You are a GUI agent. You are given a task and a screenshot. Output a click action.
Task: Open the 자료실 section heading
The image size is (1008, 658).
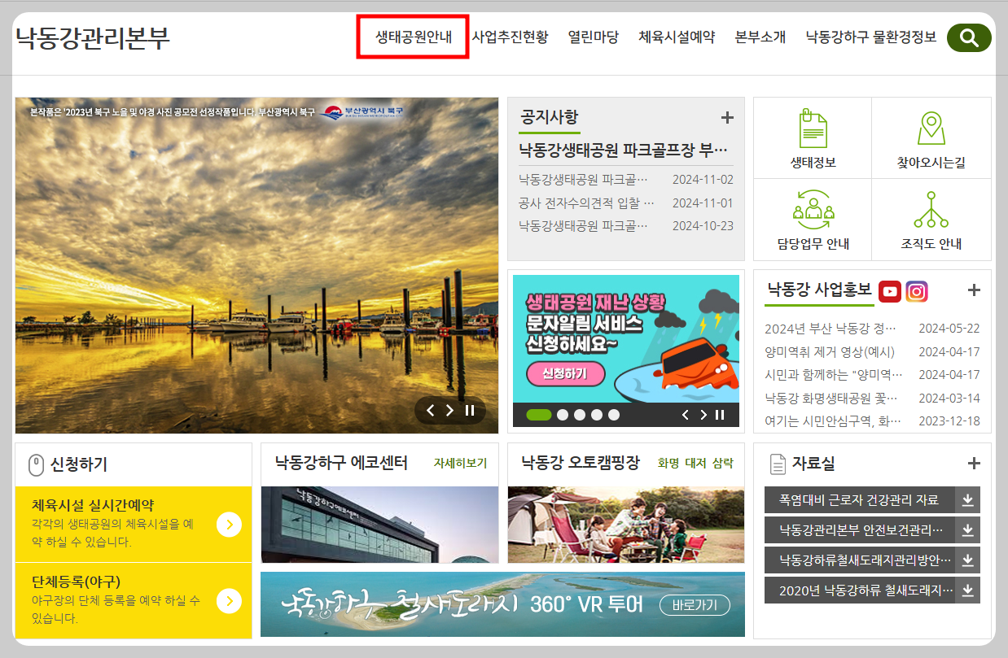(813, 464)
